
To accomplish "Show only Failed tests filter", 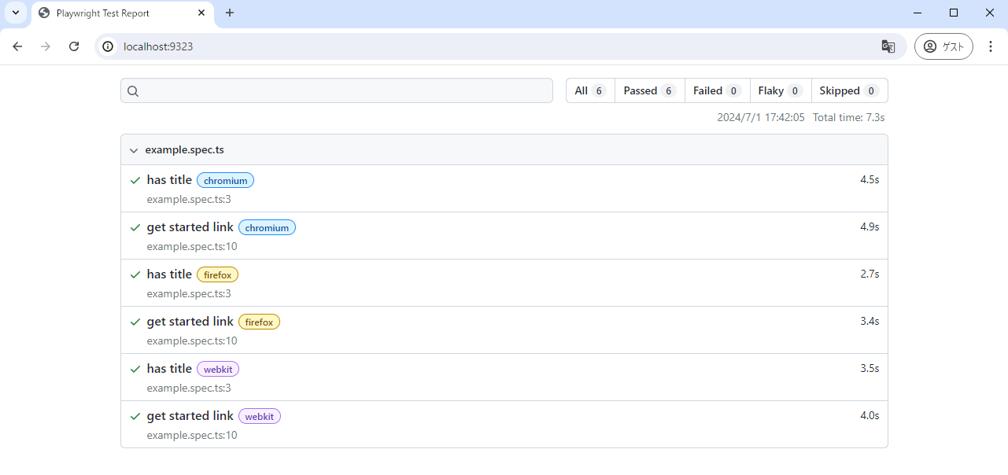I will click(717, 90).
